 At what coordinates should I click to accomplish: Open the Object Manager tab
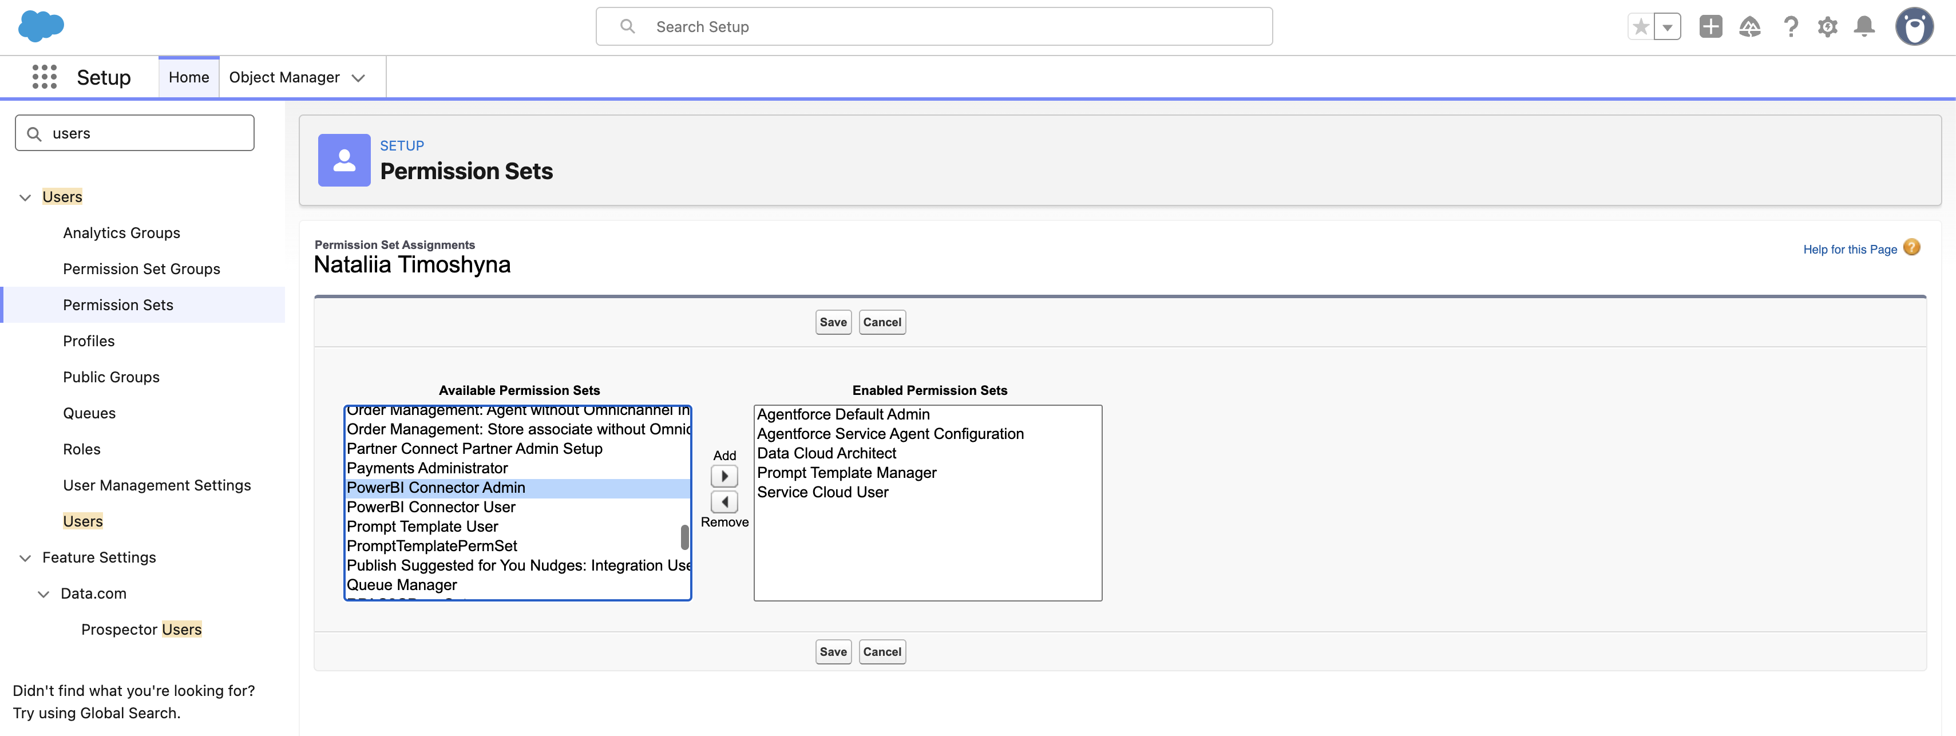[x=284, y=77]
